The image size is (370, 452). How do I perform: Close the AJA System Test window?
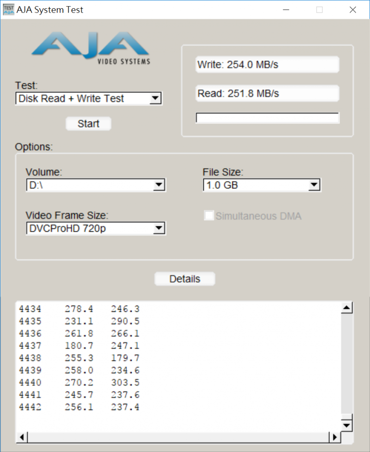(x=353, y=10)
